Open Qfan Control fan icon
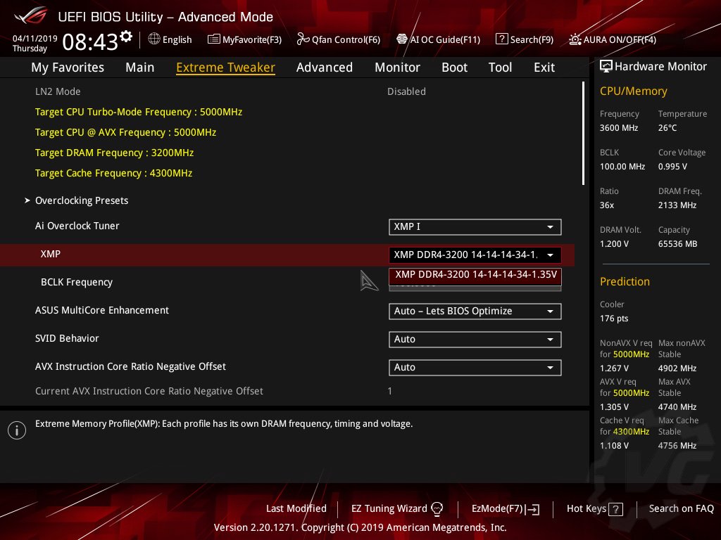The height and width of the screenshot is (540, 721). click(303, 39)
